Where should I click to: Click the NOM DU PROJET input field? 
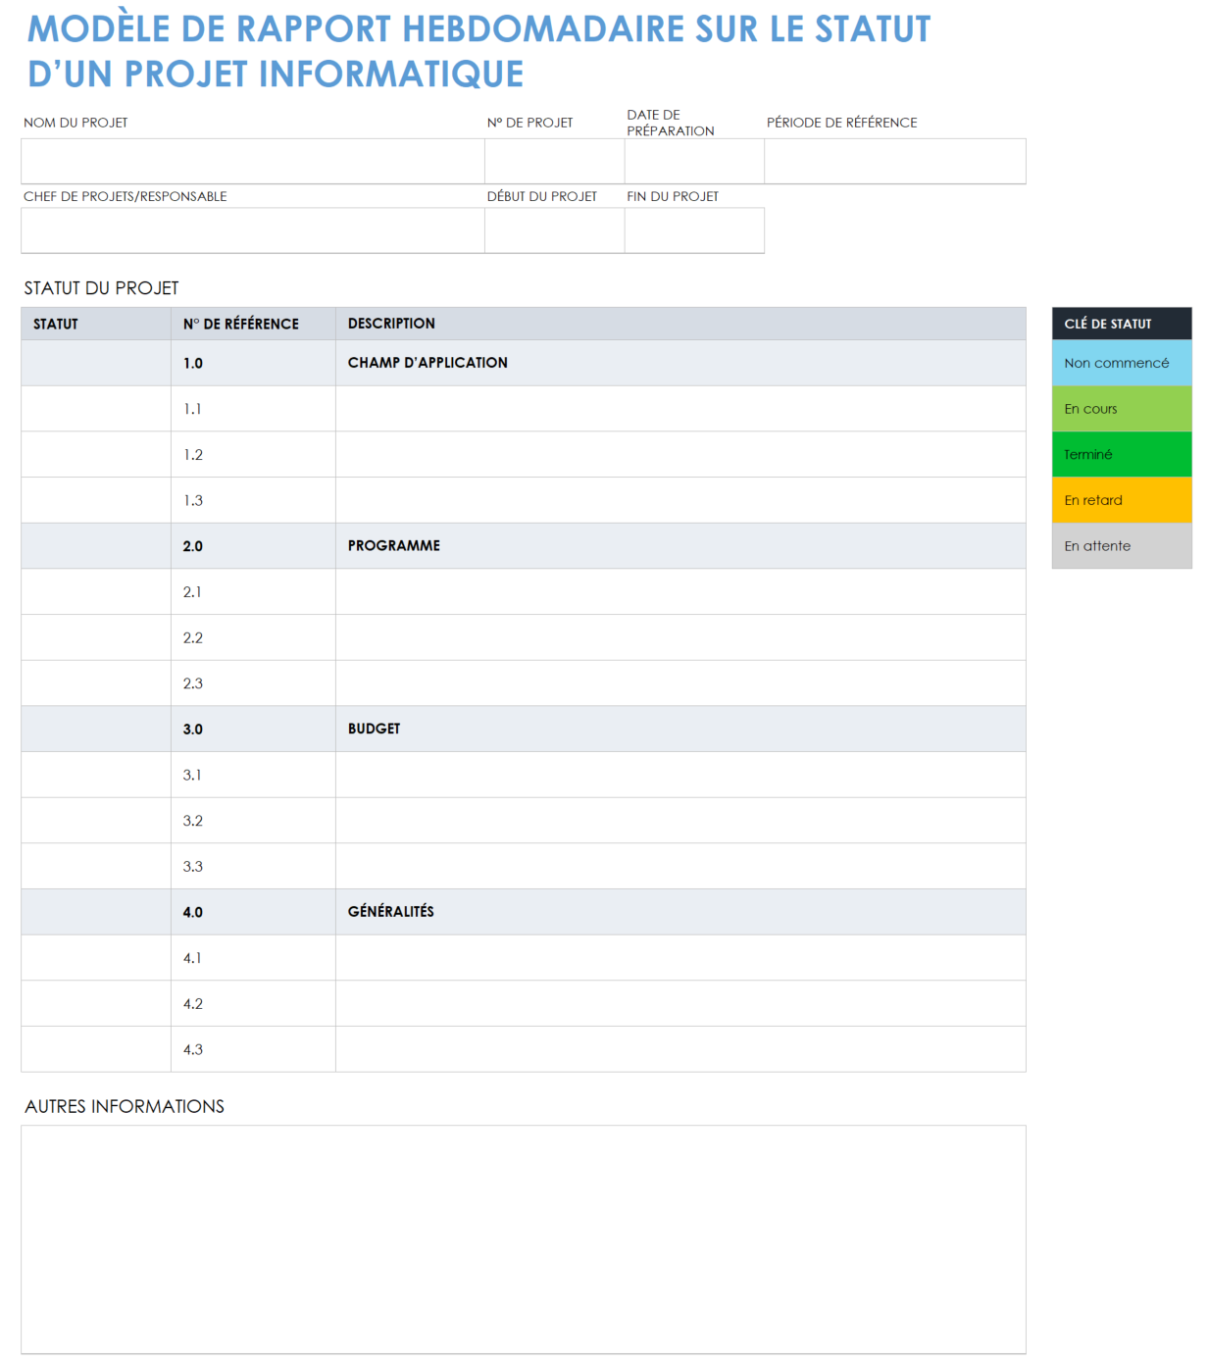pyautogui.click(x=250, y=161)
